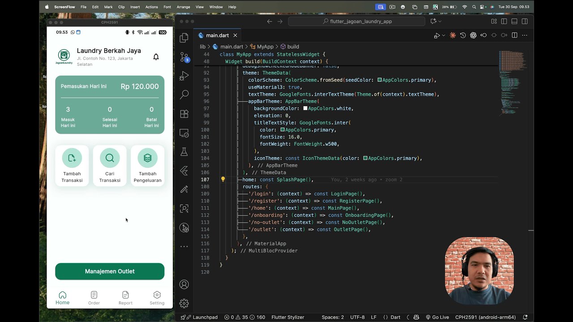Open the Run and Debug view
The width and height of the screenshot is (573, 322).
[184, 76]
